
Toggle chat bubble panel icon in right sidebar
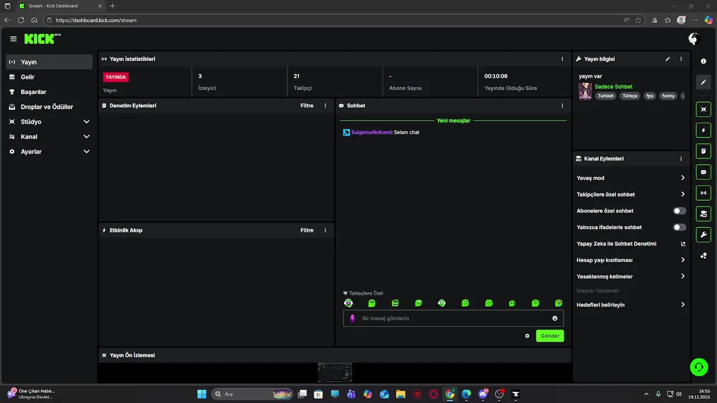[x=704, y=172]
